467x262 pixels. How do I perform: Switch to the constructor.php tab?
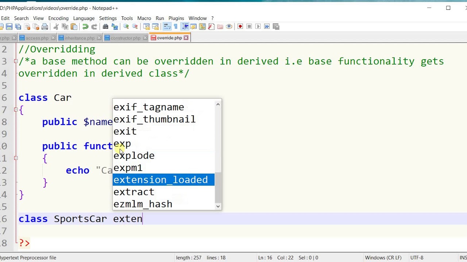click(x=126, y=38)
